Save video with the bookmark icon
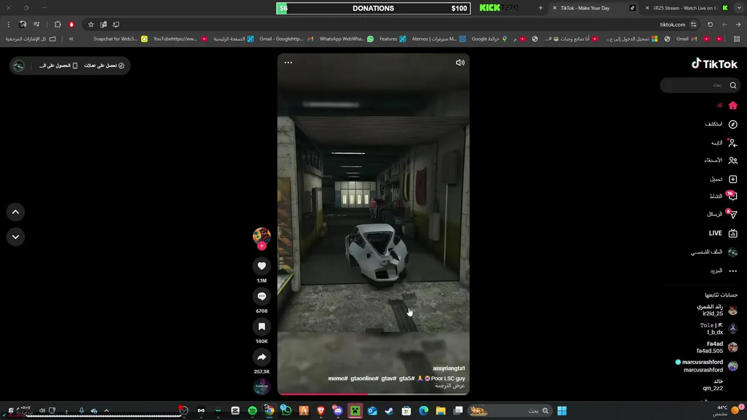Viewport: 747px width, 420px height. tap(261, 327)
